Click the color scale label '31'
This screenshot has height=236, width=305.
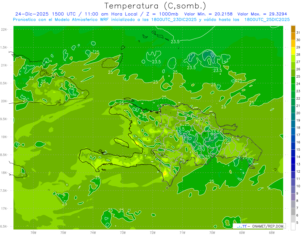point(298,33)
